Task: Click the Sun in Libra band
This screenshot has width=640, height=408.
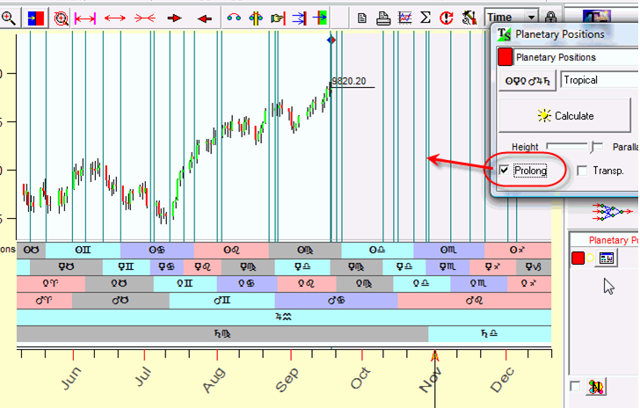Action: click(x=377, y=250)
